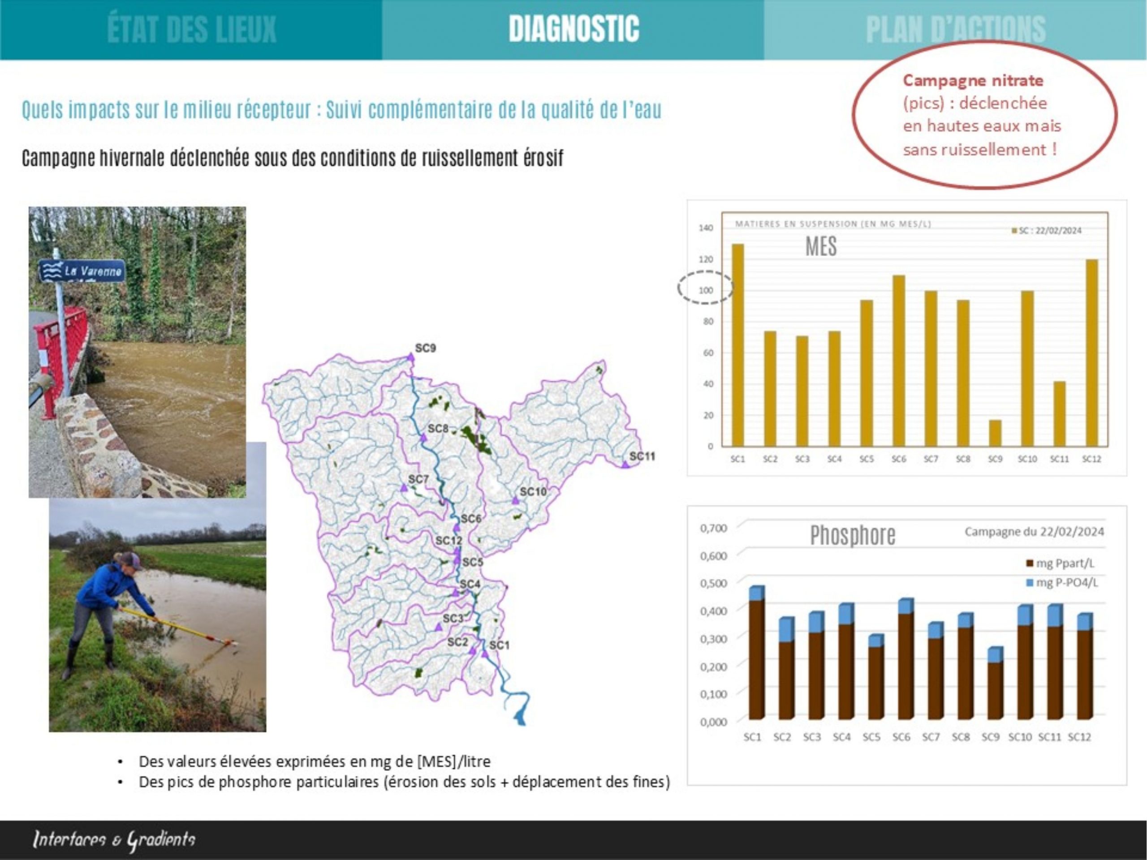Open the PLAN D'ACTIONS section tab
Image resolution: width=1147 pixels, height=860 pixels.
[x=956, y=30]
